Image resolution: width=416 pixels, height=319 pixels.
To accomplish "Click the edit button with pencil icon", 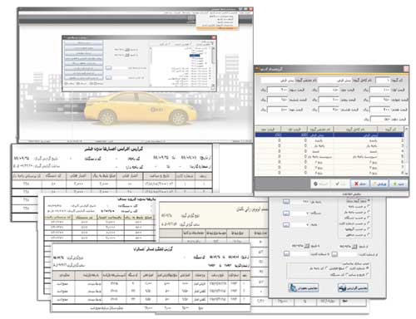I will (379, 184).
